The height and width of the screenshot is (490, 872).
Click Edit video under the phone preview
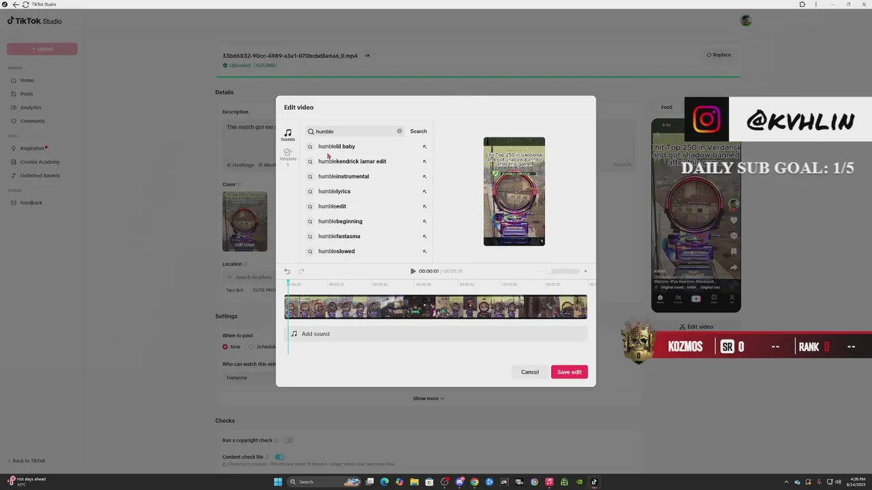click(696, 327)
